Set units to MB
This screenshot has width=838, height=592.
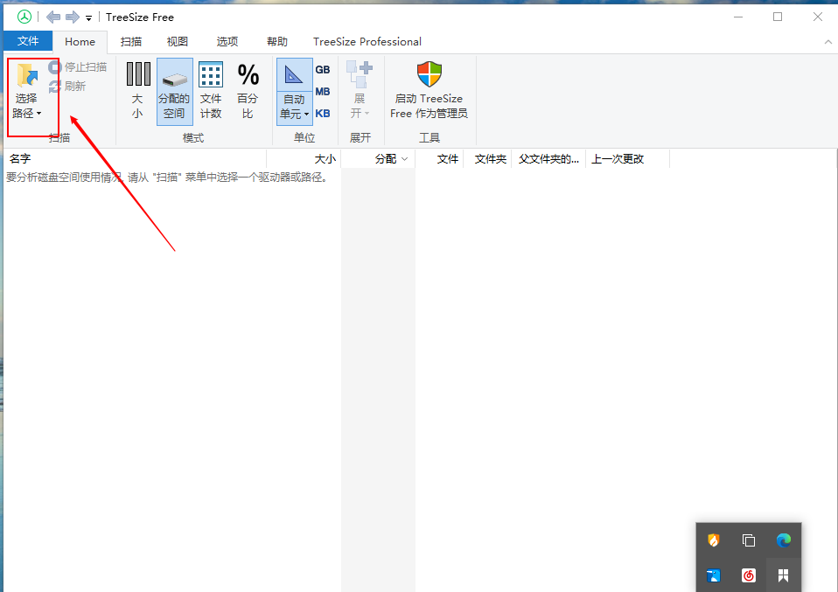pos(322,91)
